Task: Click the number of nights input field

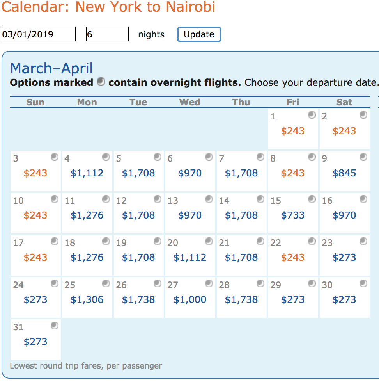Action: 107,34
